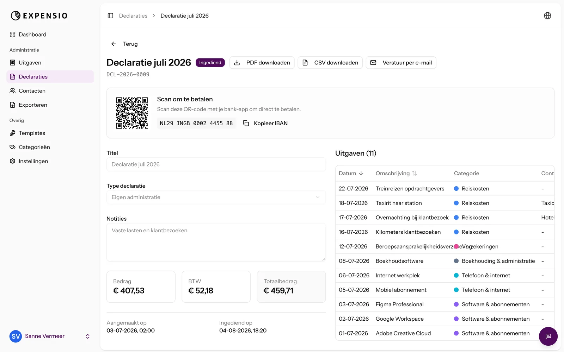Open the chat support bubble

click(548, 336)
